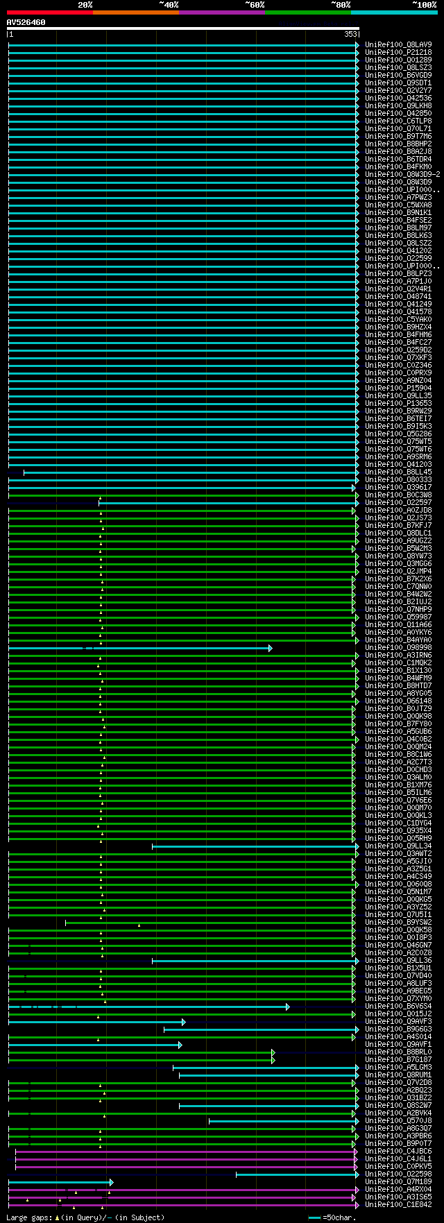This screenshot has width=444, height=1223.
Task: Select the UniRef100_B9I5K3 label
Action: [398, 426]
